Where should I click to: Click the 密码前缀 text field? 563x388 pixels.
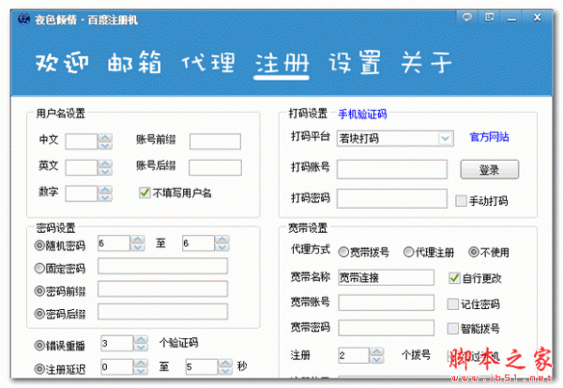(x=162, y=288)
